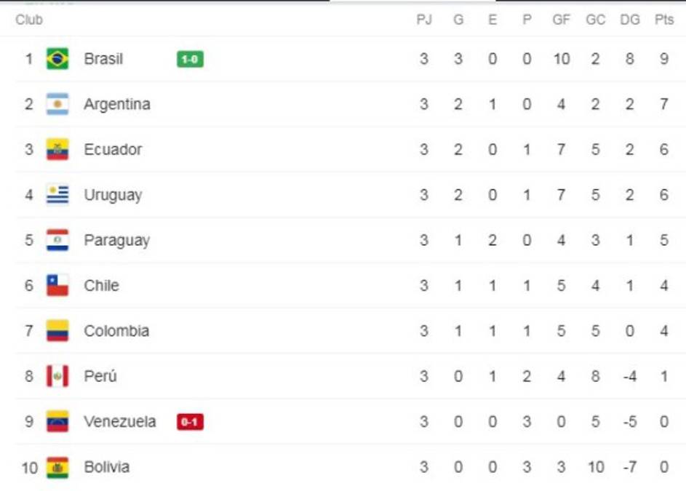686x491 pixels.
Task: Open the Bolivia team link
Action: click(x=106, y=467)
